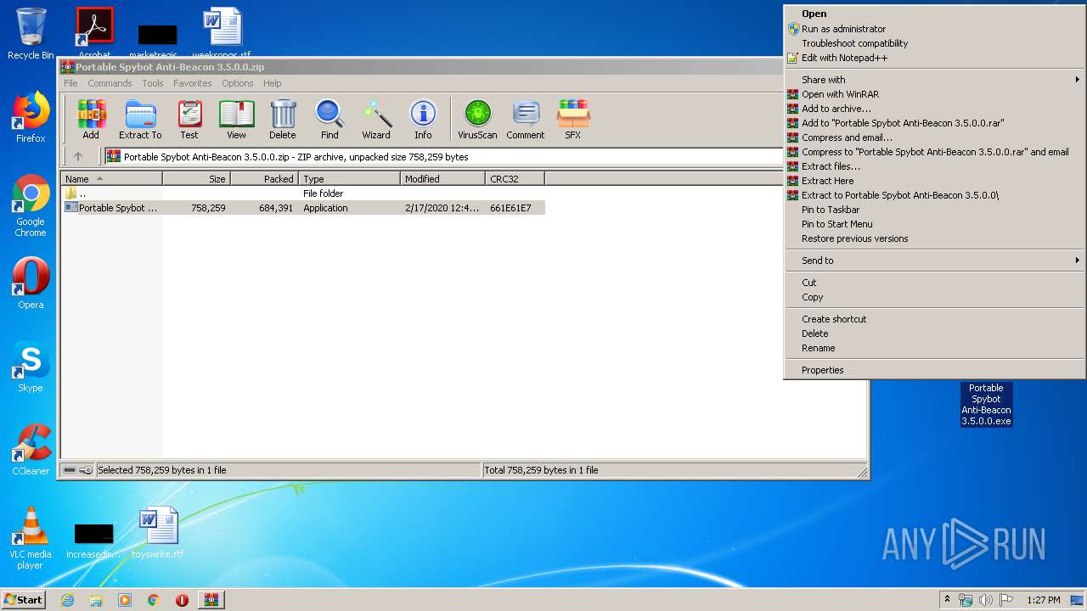Sort by the Modified column header

pyautogui.click(x=442, y=179)
